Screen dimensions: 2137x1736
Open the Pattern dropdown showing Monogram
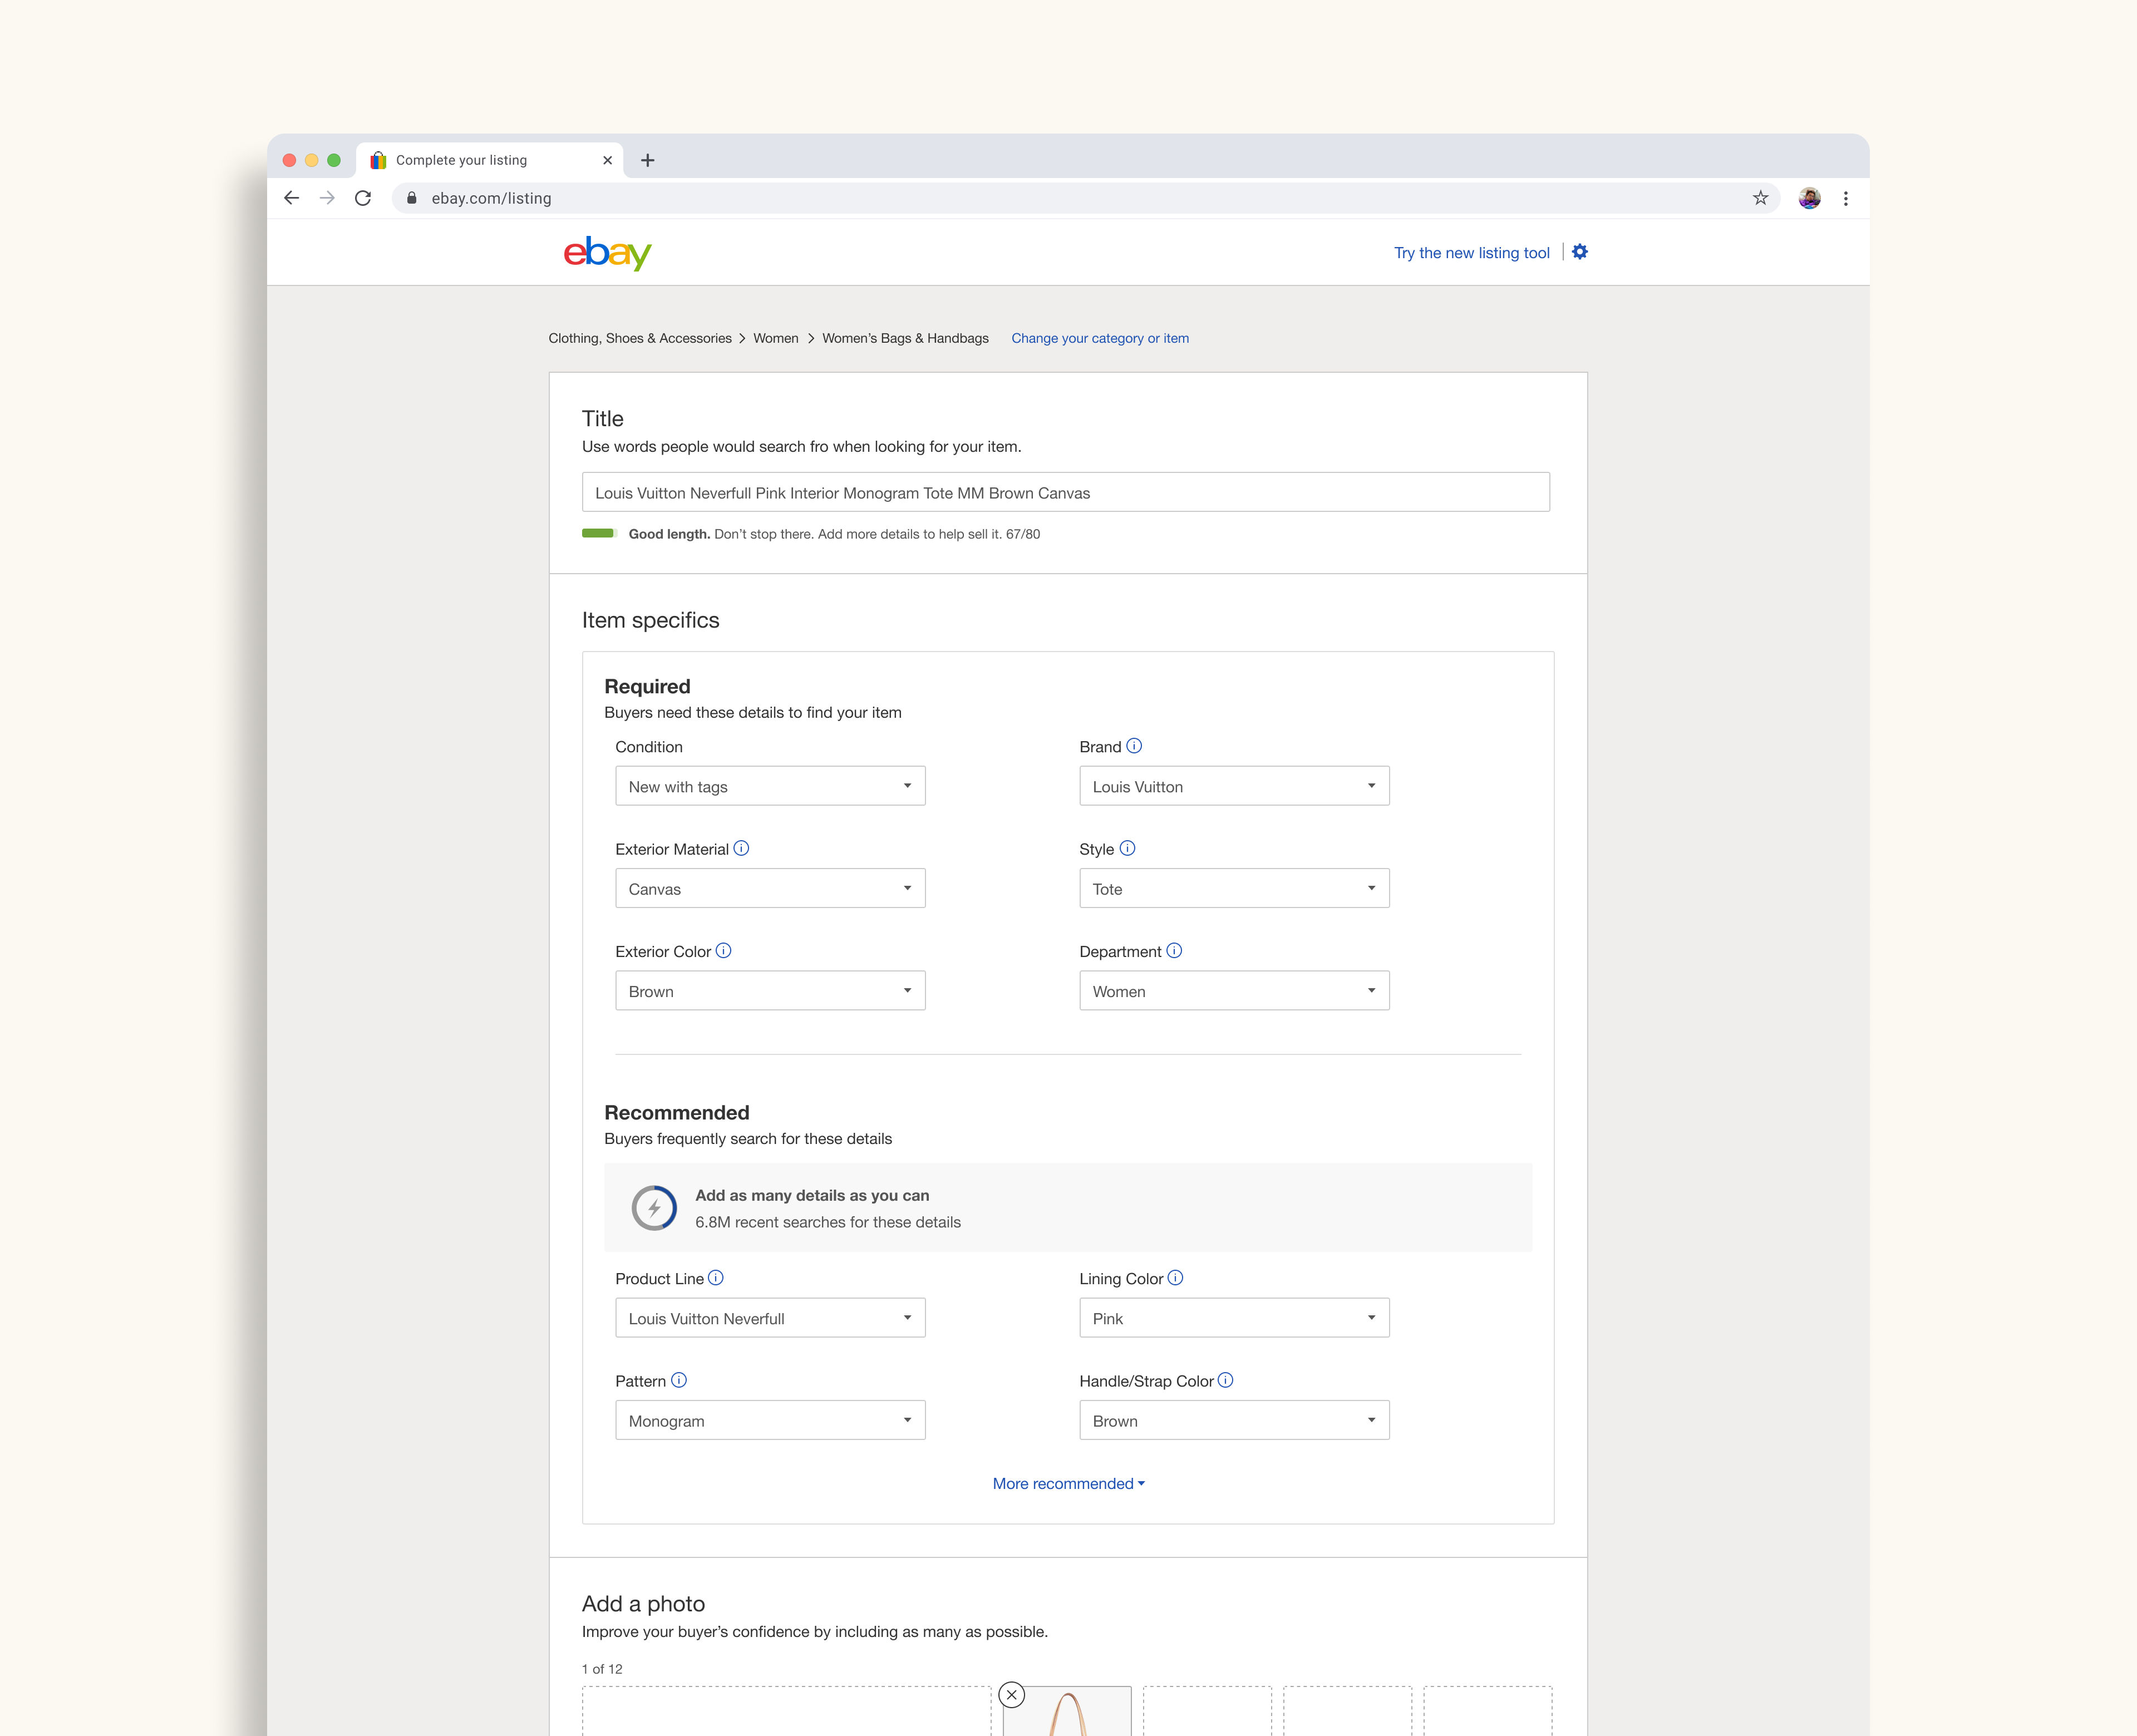770,1420
